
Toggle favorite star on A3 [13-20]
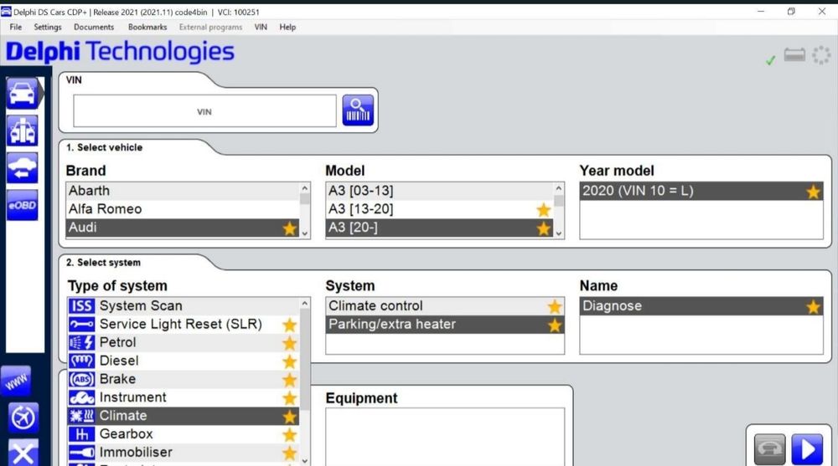point(544,210)
